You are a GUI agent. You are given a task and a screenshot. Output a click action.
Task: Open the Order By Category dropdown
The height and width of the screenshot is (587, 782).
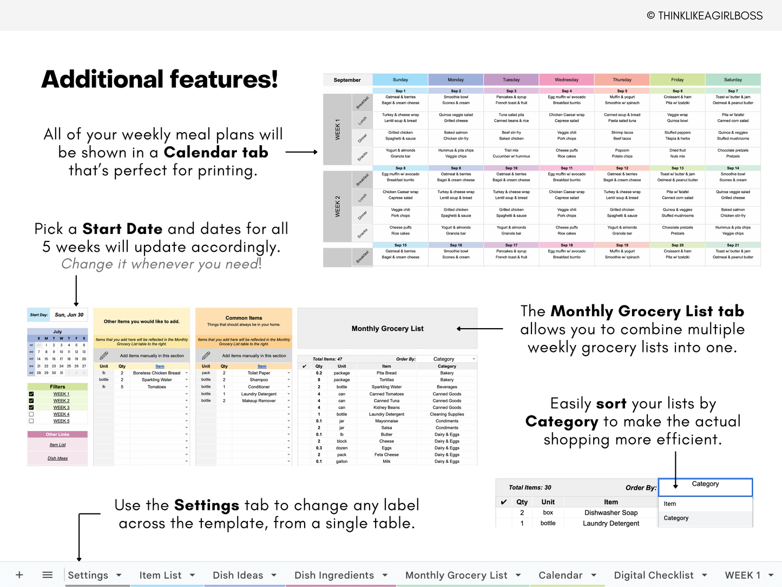[474, 358]
